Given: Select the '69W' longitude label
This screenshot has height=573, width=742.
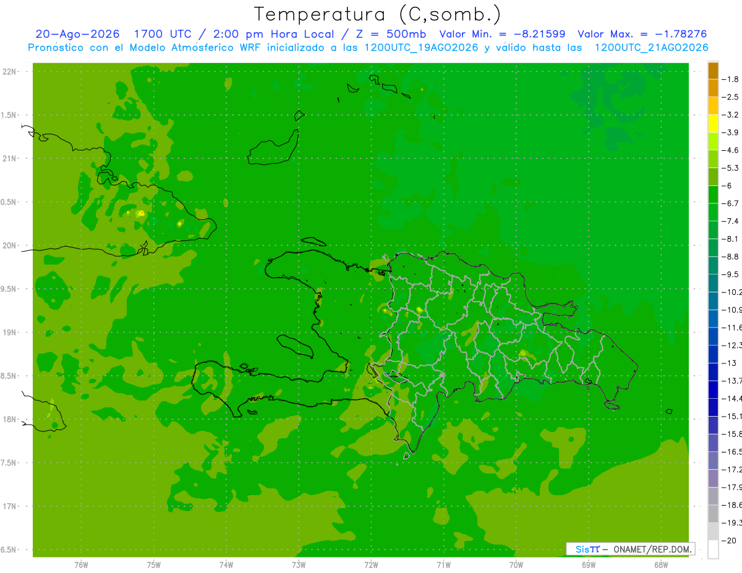Looking at the screenshot, I should (x=589, y=564).
